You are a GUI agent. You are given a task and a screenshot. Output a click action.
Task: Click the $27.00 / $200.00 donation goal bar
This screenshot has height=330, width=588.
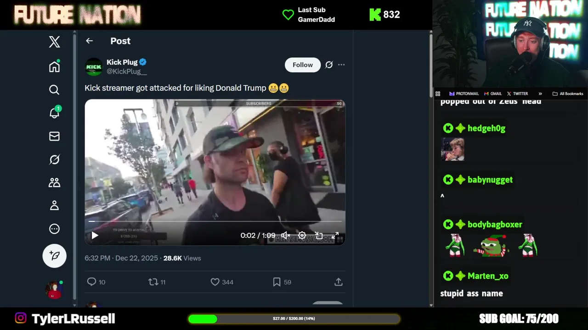(294, 319)
